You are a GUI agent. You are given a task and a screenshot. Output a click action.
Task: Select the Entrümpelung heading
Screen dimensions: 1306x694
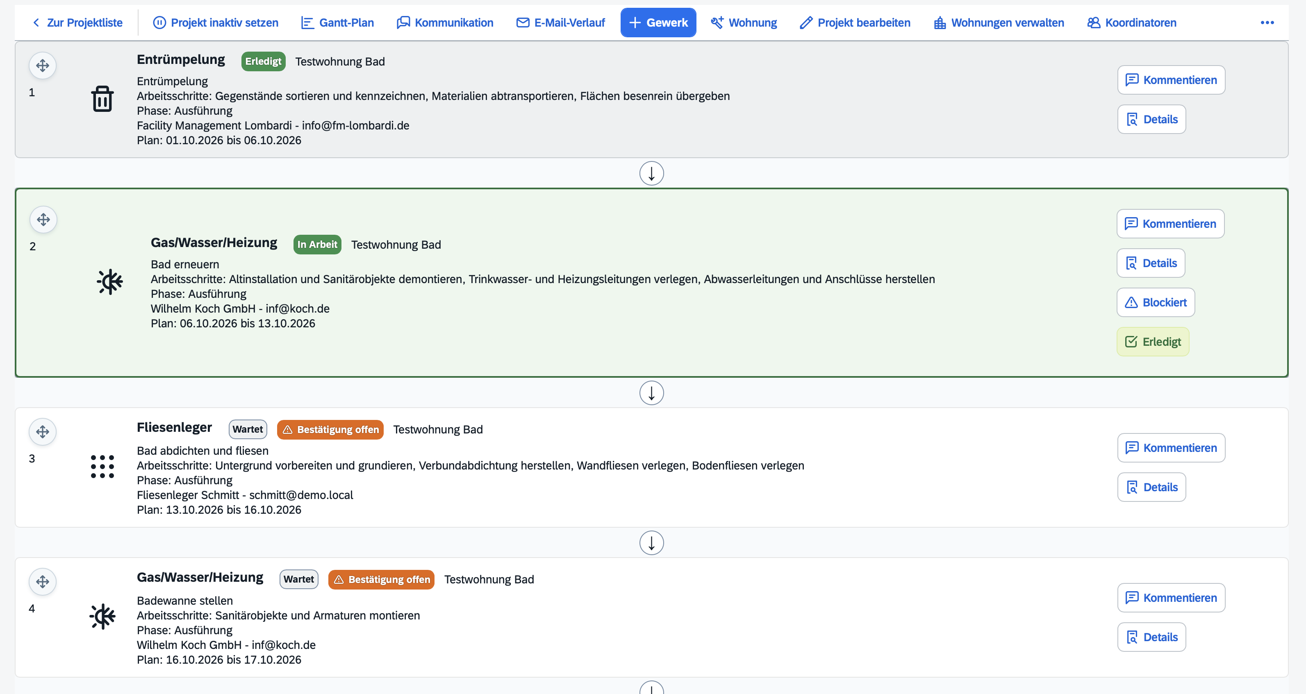coord(181,60)
